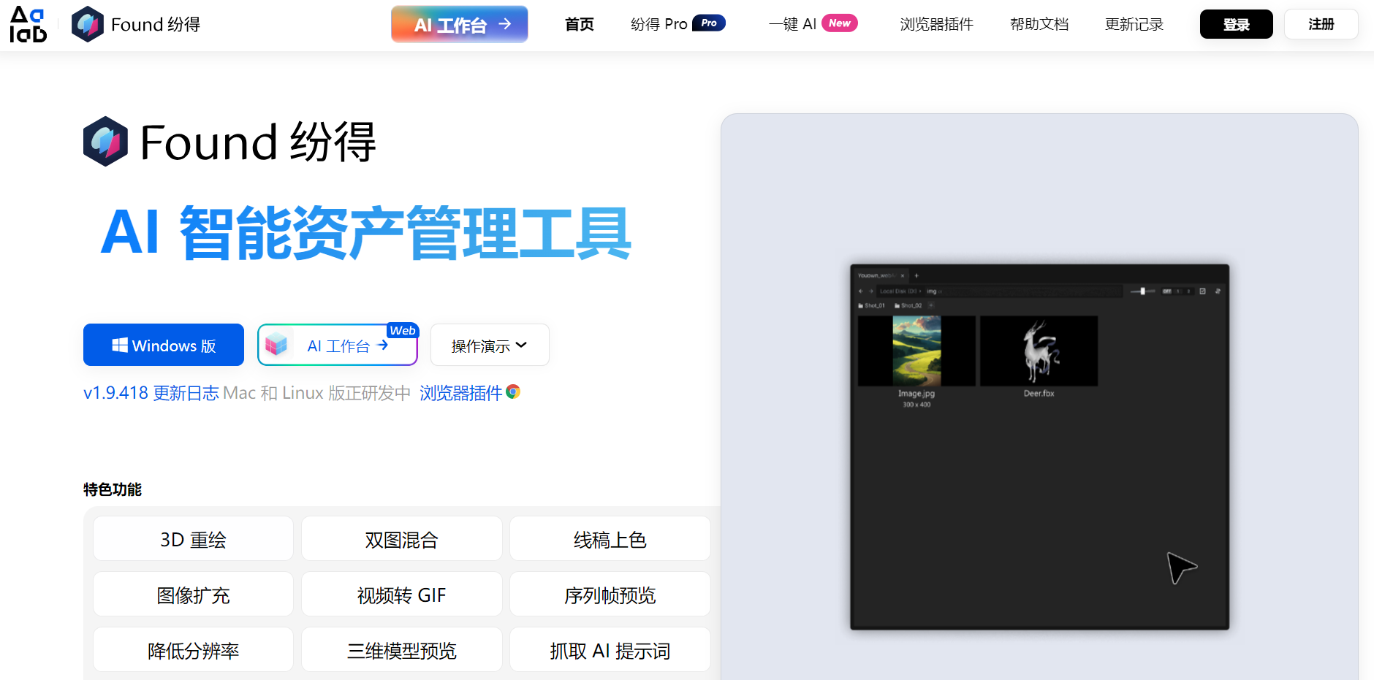Click the Aa lab logo icon

click(x=28, y=23)
